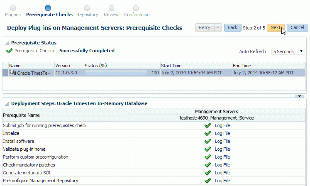Open the Auto Refresh interval dropdown

click(289, 51)
